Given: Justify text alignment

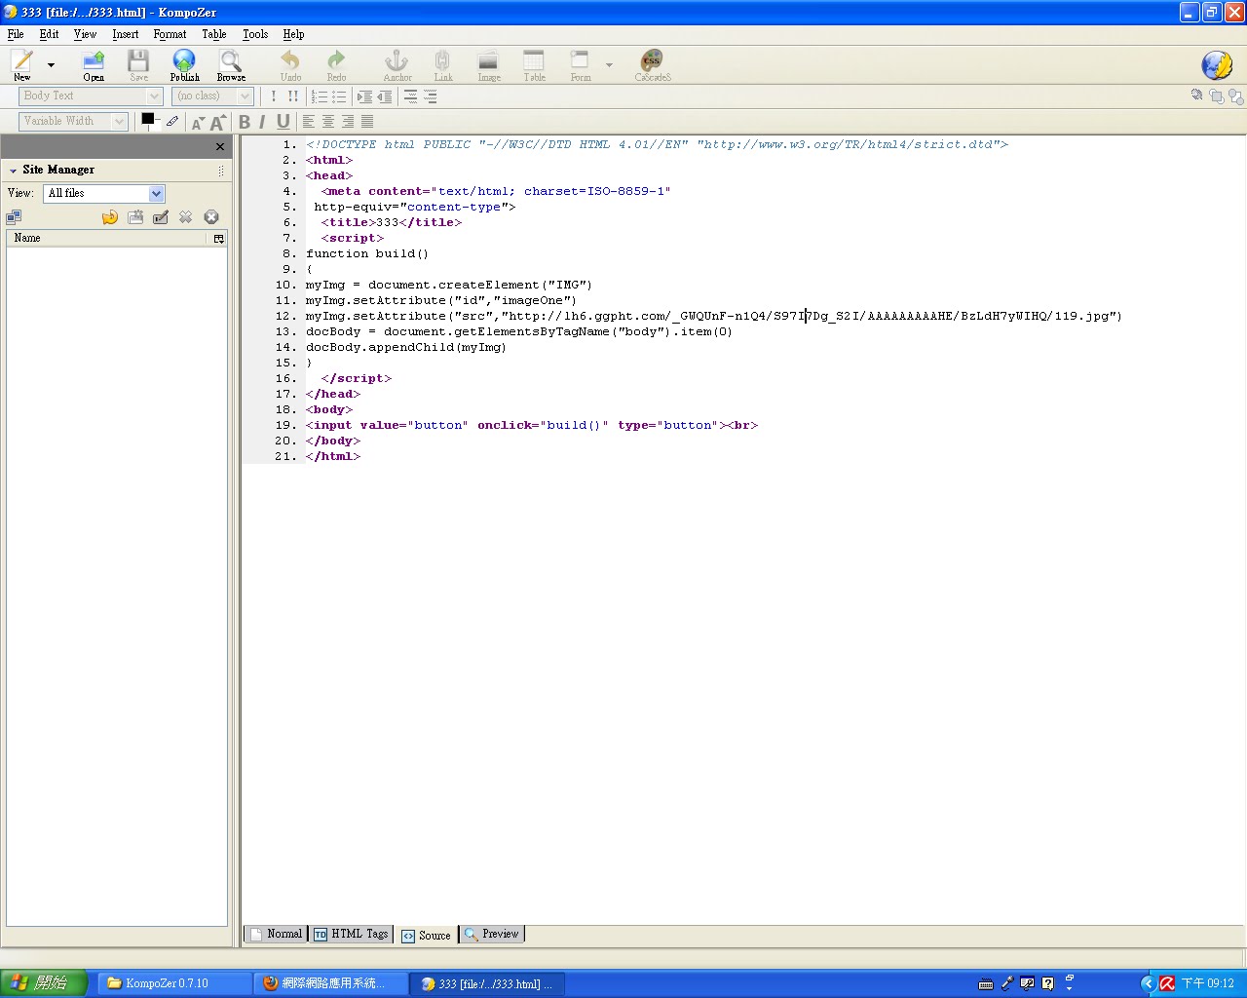Looking at the screenshot, I should 367,122.
